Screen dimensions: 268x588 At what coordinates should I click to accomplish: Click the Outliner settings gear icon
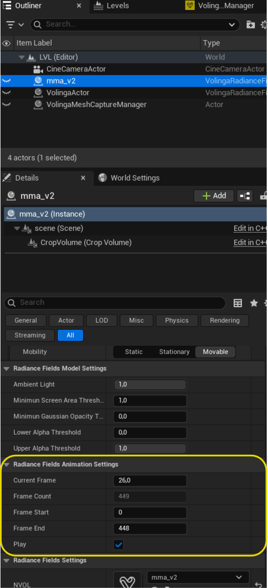(264, 25)
